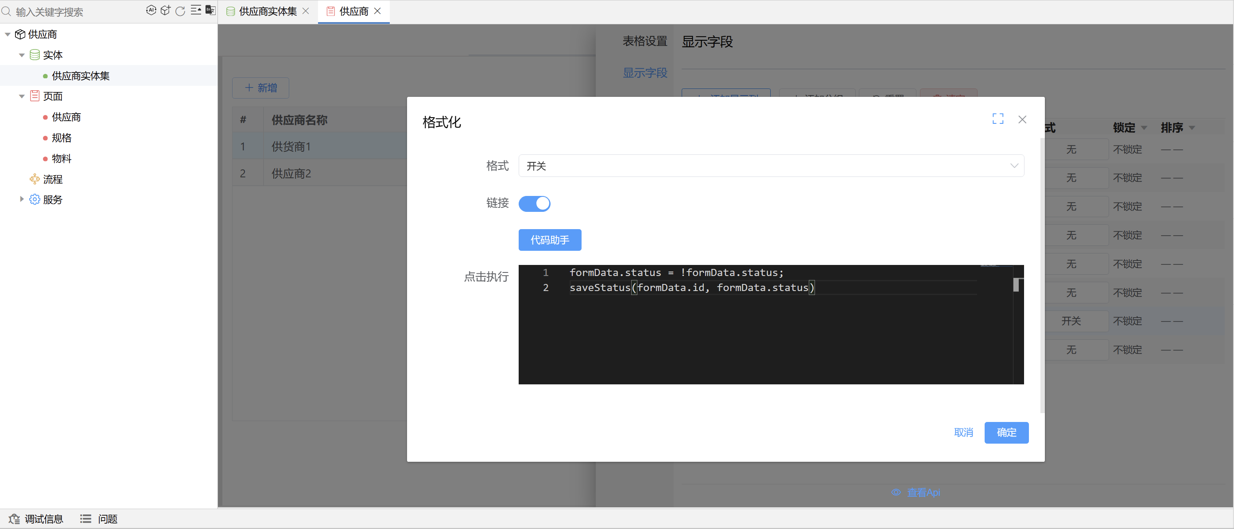Viewport: 1234px width, 529px height.
Task: Select the 规格 page in tree
Action: [x=61, y=138]
